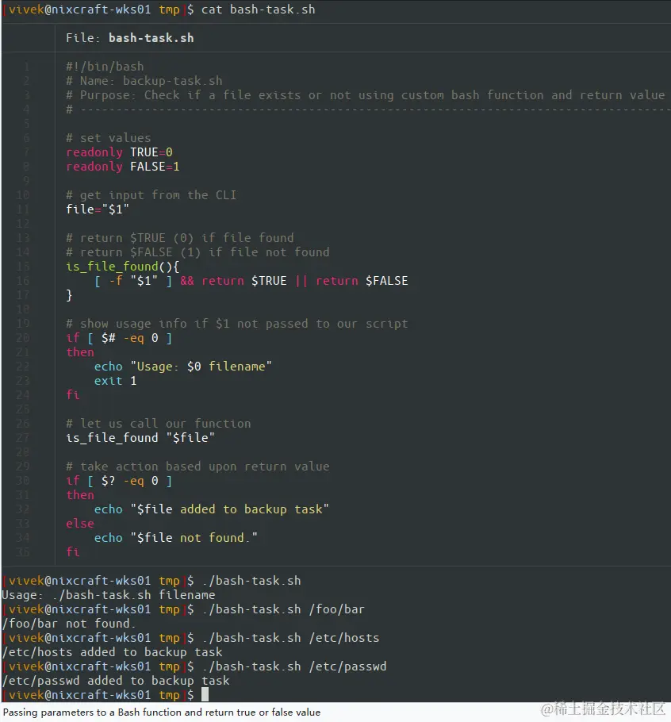Click the '# return $TRUE (0) if file found' comment
Viewport: 671px width, 722px height.
179,238
